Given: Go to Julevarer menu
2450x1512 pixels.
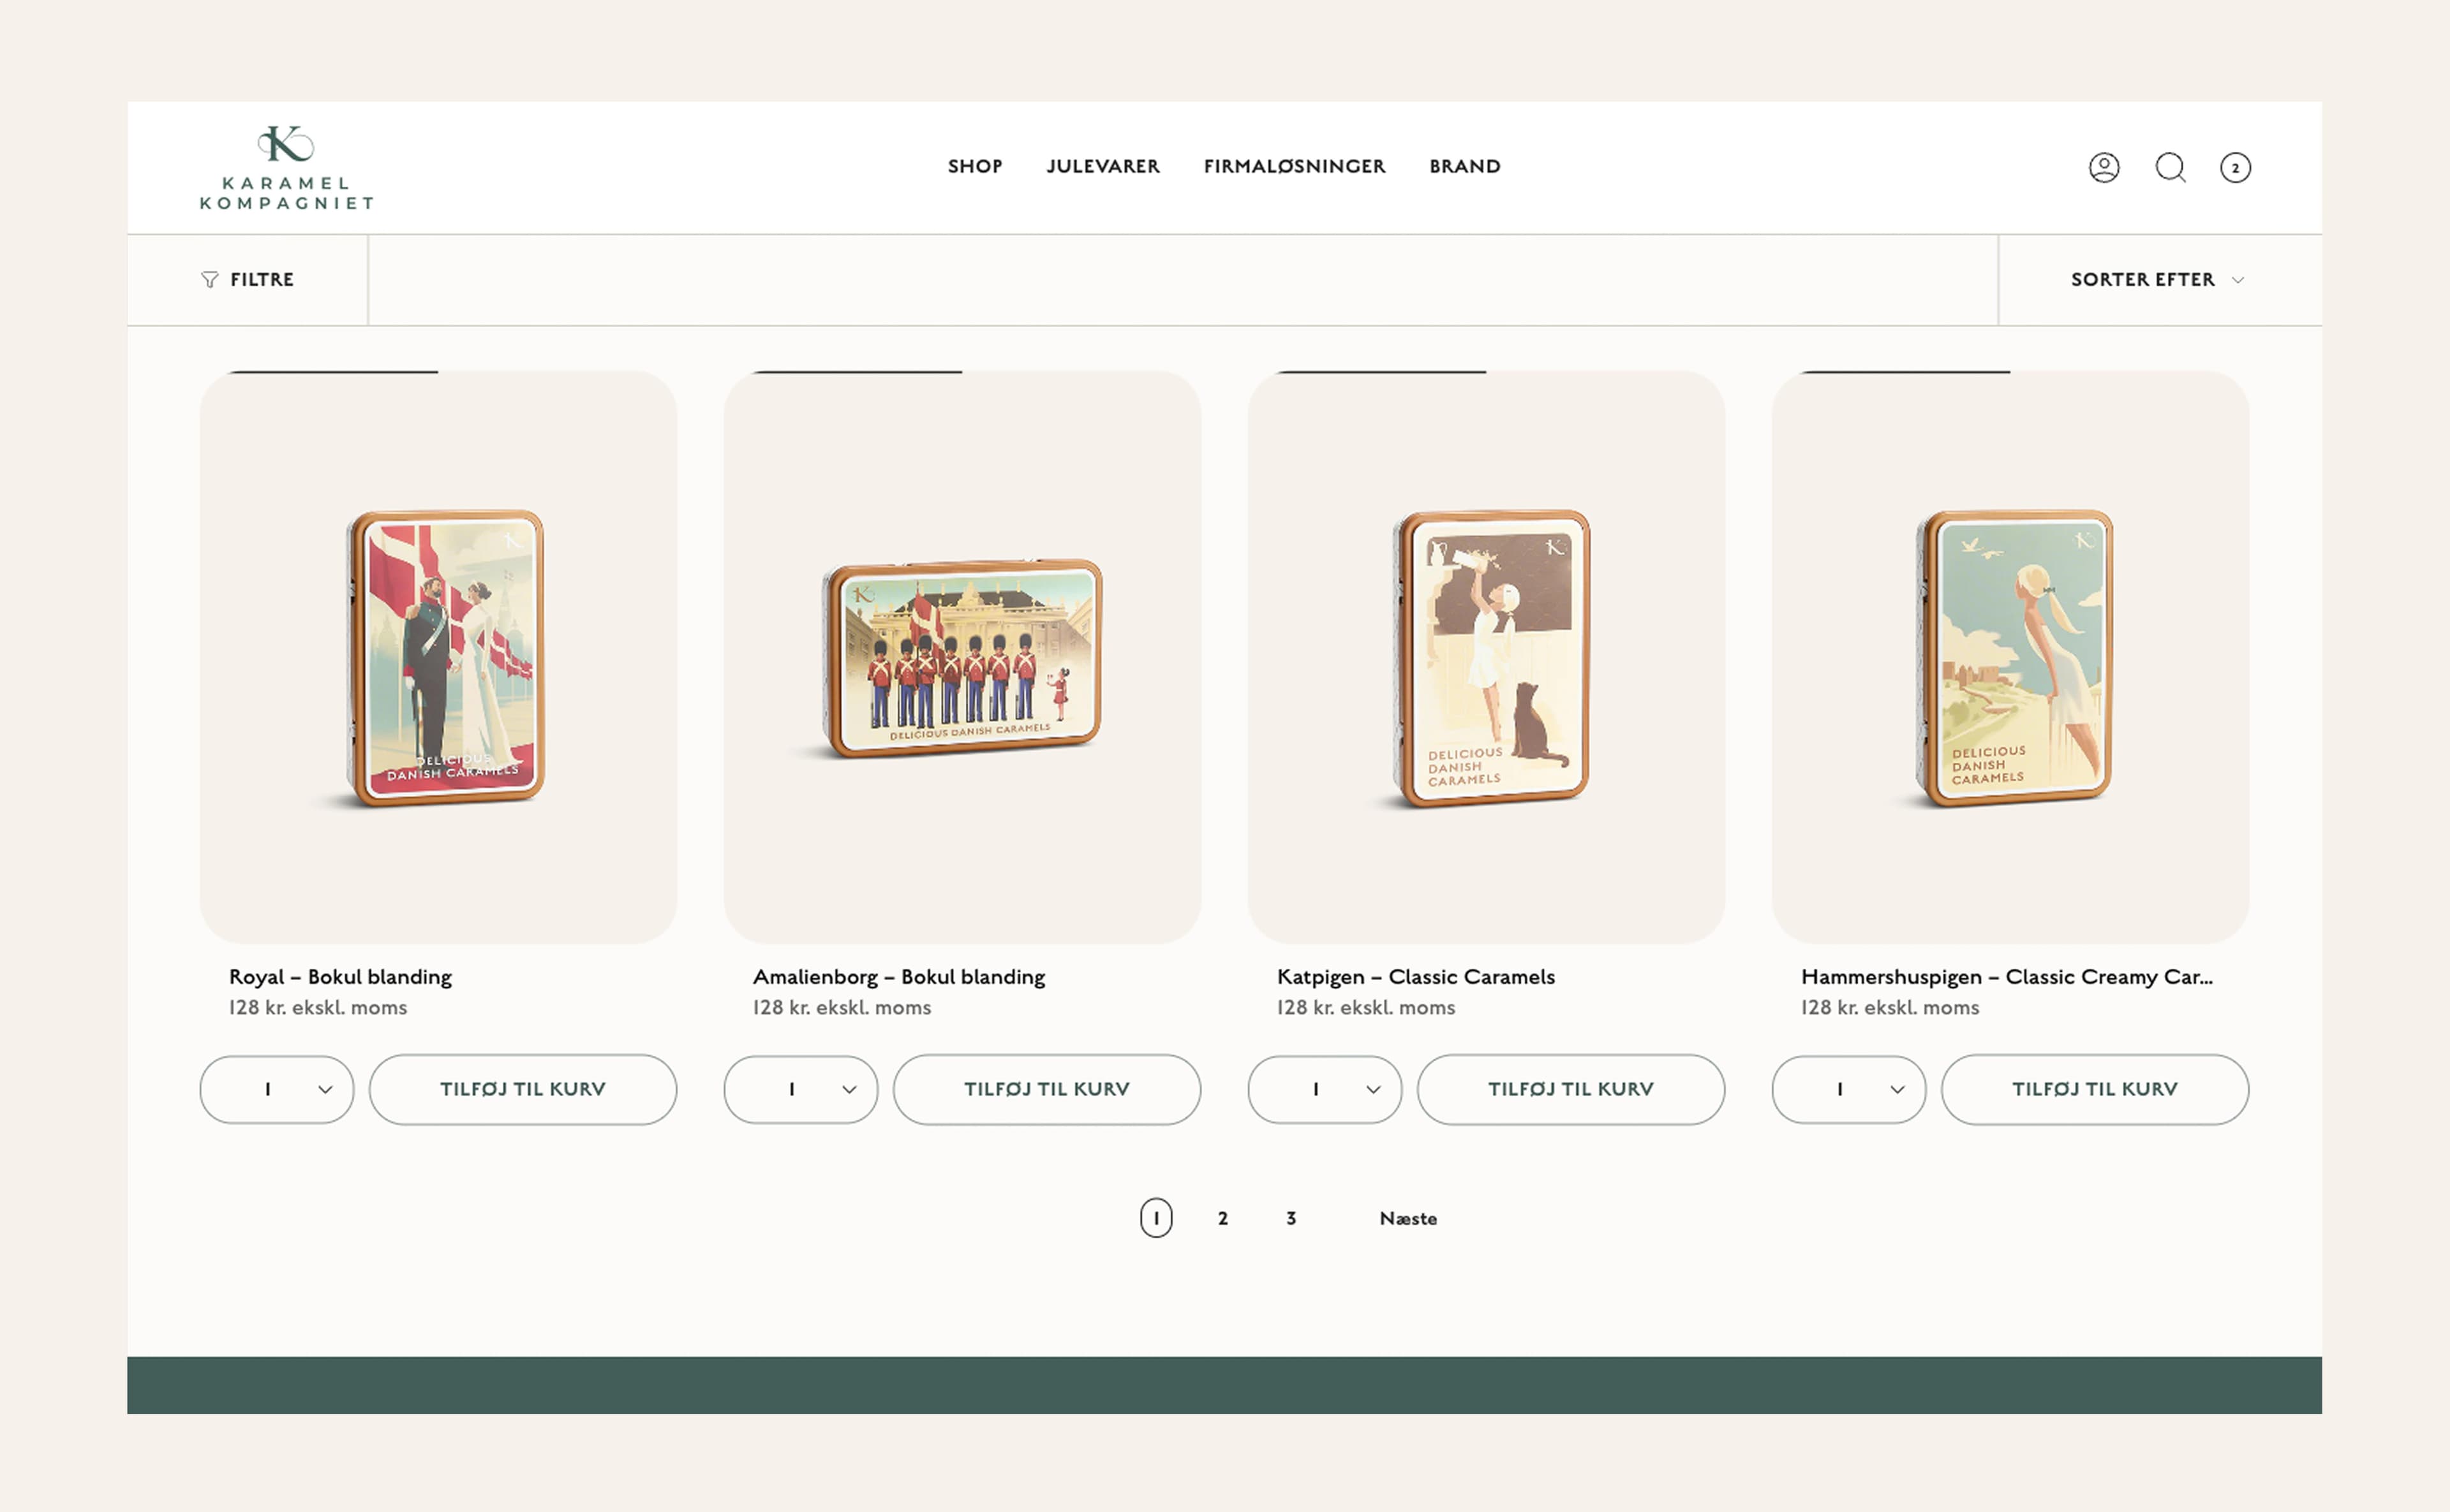Looking at the screenshot, I should click(1102, 167).
